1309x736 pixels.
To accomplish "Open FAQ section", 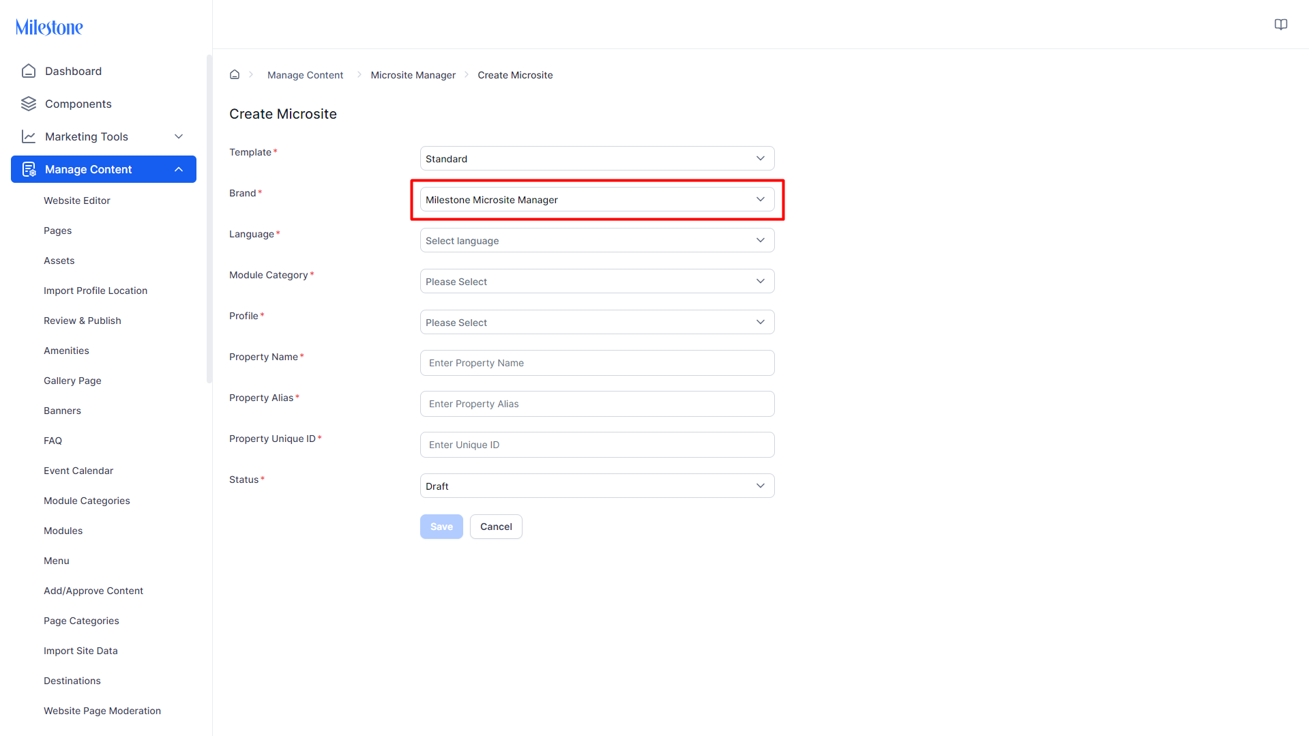I will pos(53,441).
